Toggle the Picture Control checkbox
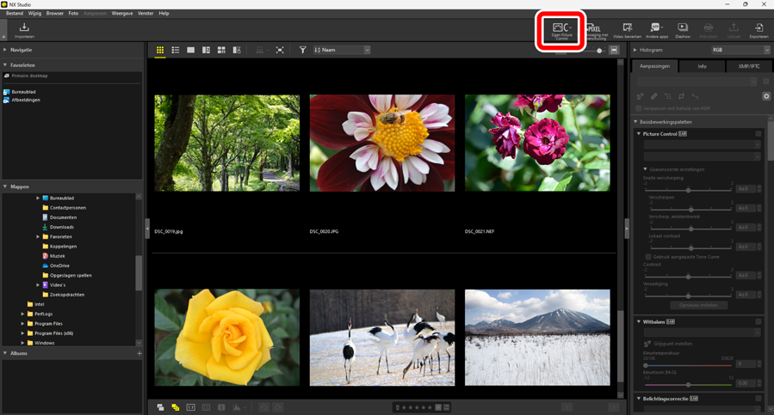 tap(759, 134)
